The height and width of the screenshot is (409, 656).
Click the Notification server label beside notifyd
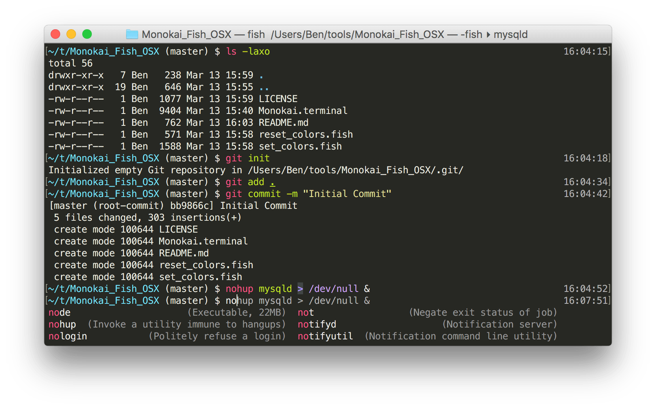pyautogui.click(x=499, y=324)
